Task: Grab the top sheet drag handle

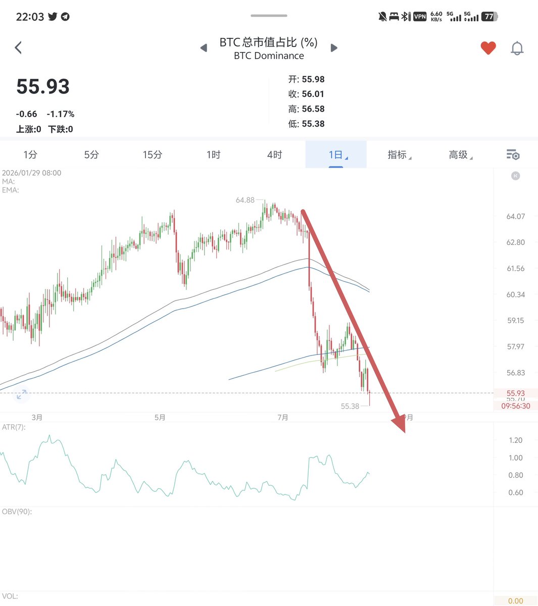Action: 269,16
